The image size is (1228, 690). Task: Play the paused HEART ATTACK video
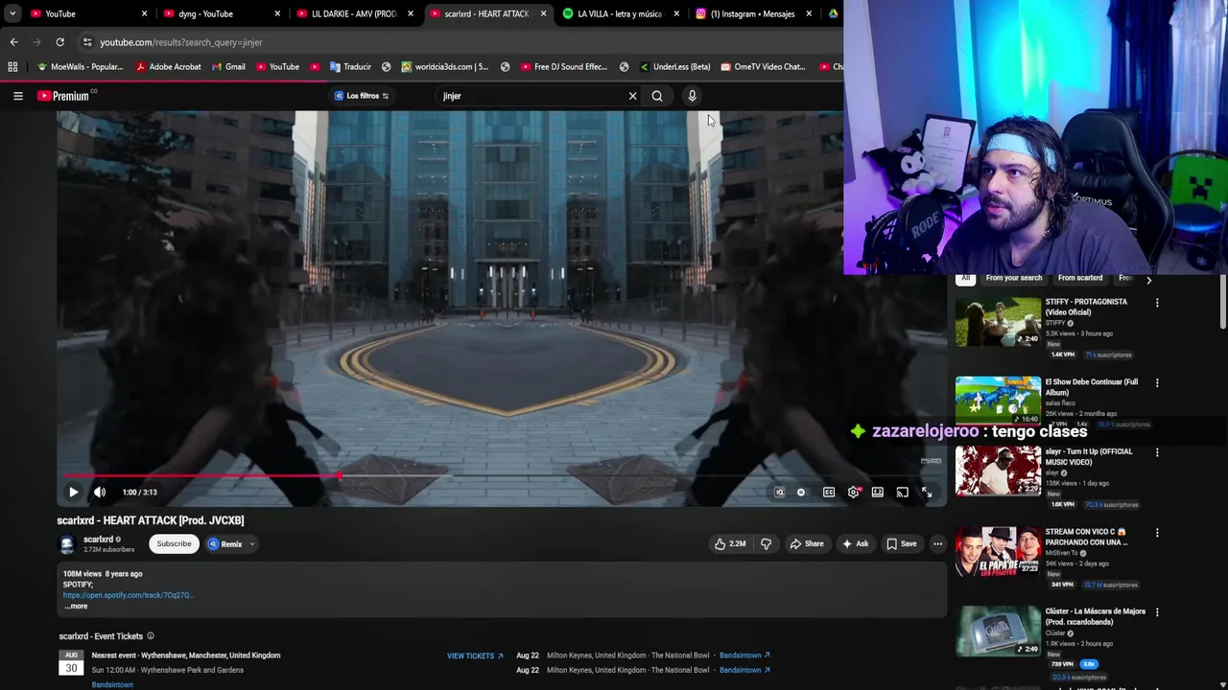tap(73, 493)
